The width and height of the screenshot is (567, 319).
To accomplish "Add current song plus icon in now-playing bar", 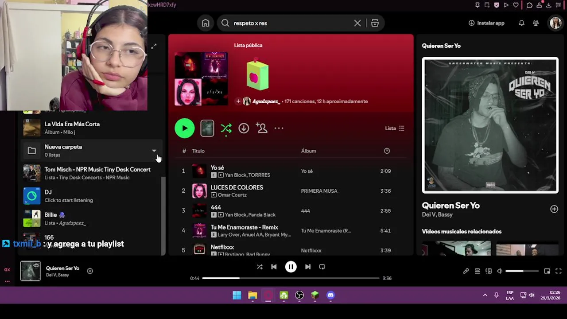I will 90,271.
